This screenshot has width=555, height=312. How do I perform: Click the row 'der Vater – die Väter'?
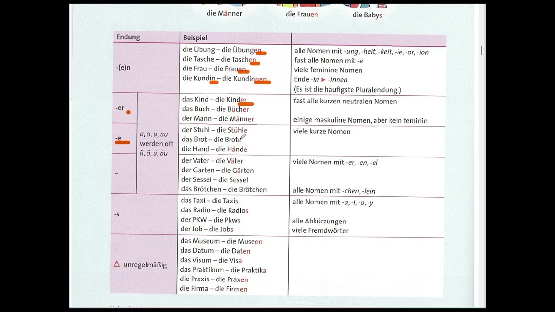(x=212, y=161)
